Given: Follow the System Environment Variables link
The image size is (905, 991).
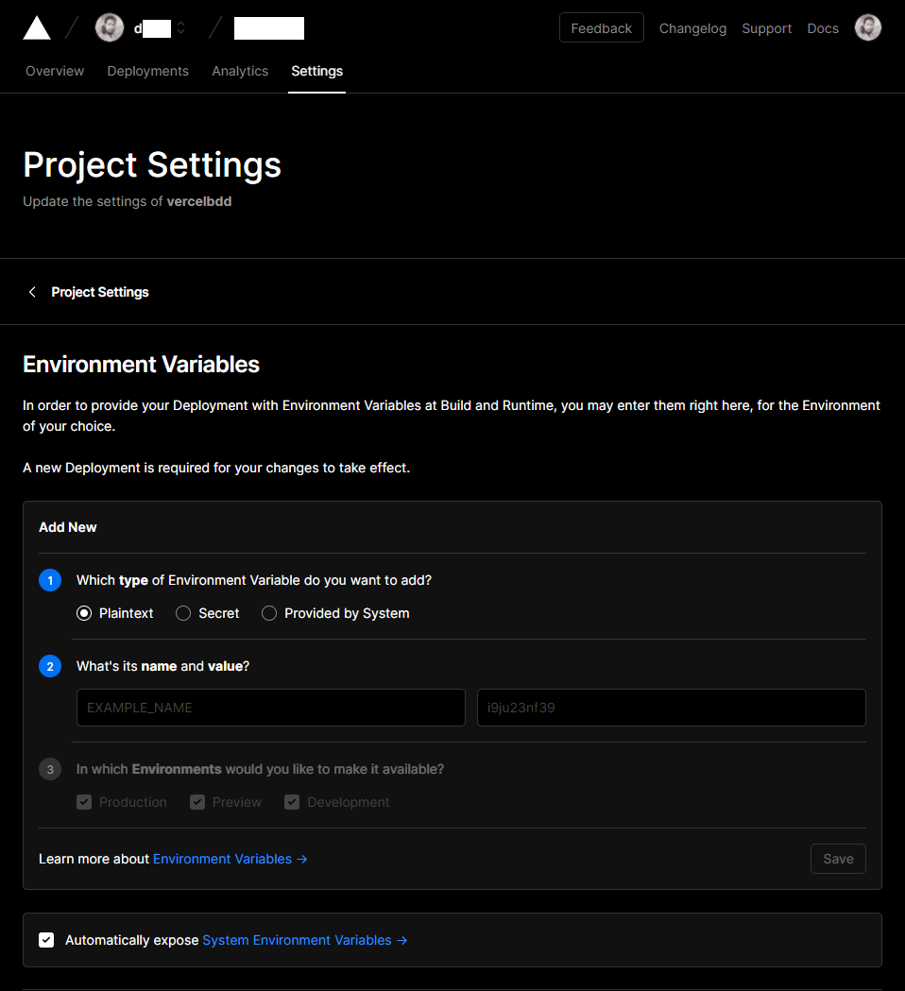Looking at the screenshot, I should tap(304, 940).
